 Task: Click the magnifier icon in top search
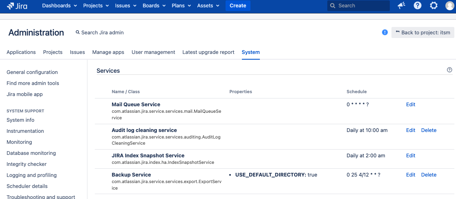(x=333, y=6)
